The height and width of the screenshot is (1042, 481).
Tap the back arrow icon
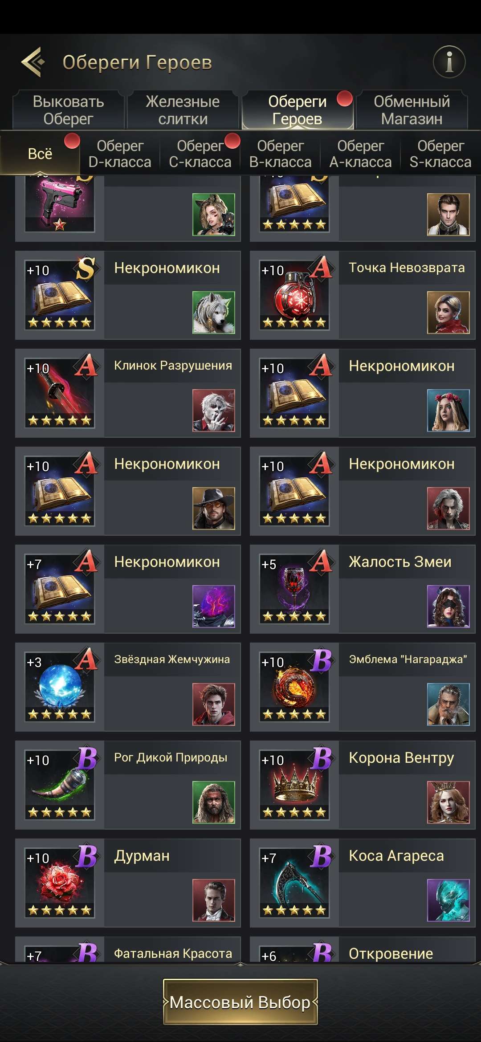(x=33, y=62)
